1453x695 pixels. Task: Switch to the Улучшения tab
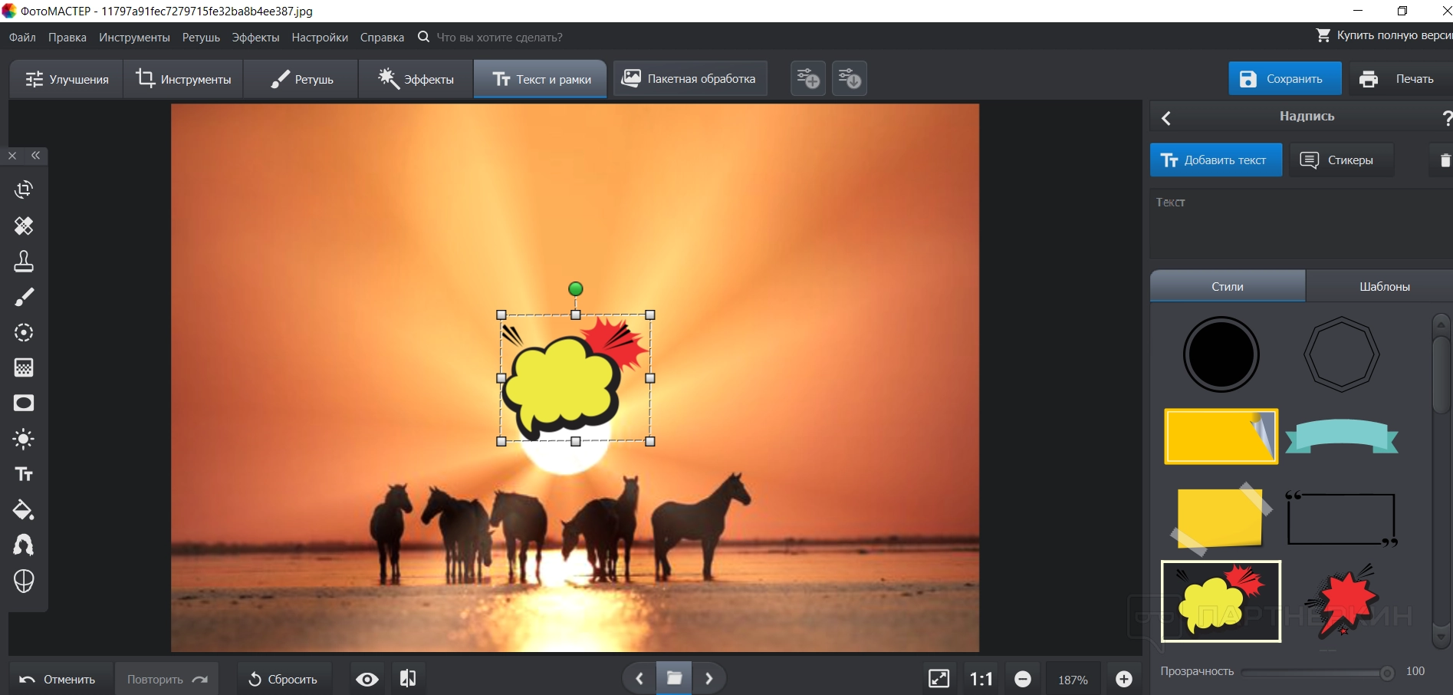click(x=67, y=79)
